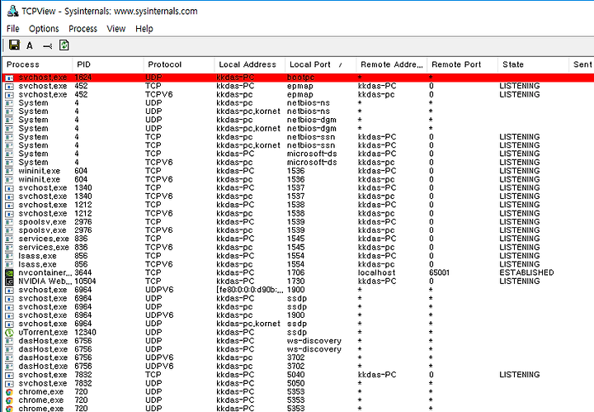Click 'ws-discovery' in first dasHost.exe row
Image resolution: width=594 pixels, height=412 pixels.
314,341
